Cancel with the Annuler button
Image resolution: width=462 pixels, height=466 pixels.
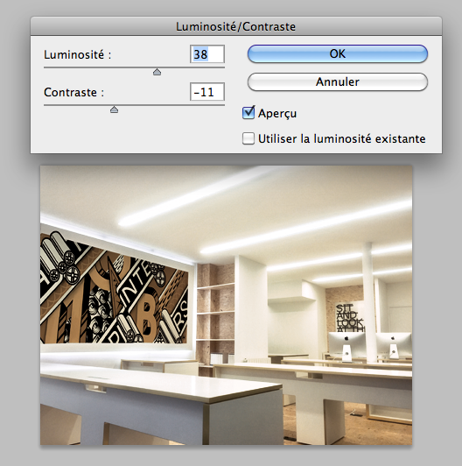[338, 81]
